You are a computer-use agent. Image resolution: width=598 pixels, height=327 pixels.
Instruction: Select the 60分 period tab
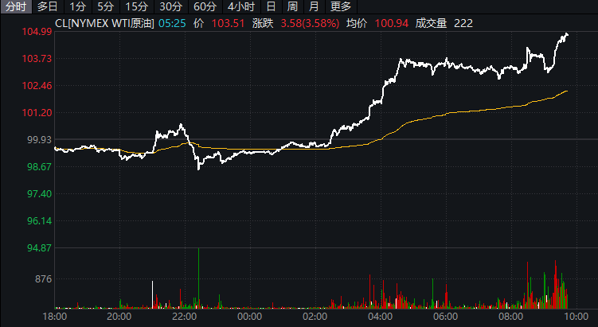pos(205,7)
